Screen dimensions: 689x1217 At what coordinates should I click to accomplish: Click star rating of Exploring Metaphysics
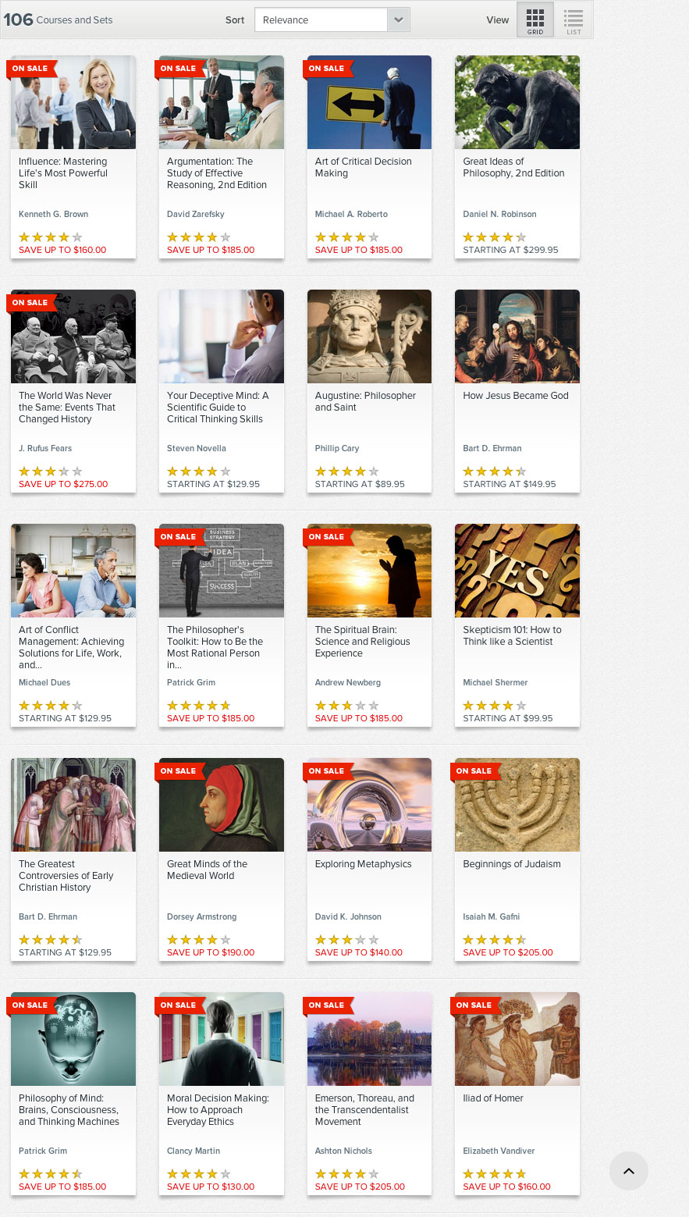click(347, 939)
